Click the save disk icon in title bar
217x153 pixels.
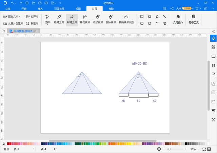(40, 3)
